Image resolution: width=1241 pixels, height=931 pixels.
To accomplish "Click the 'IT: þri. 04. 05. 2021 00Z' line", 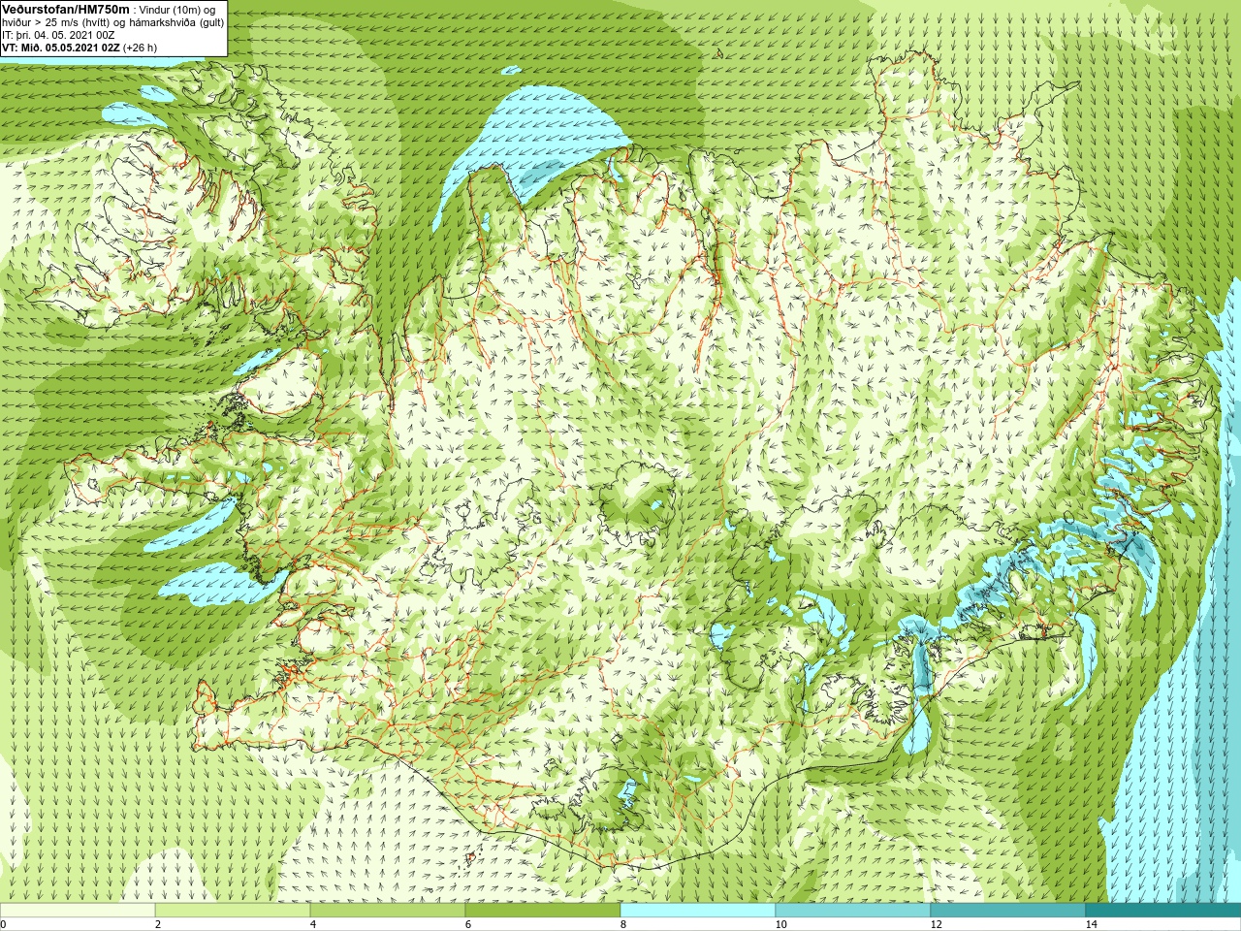I will [x=58, y=35].
